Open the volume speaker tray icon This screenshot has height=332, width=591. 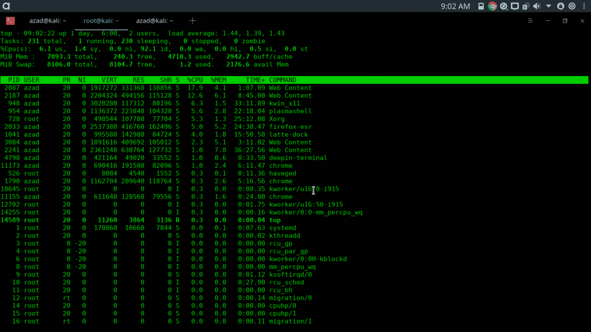(537, 6)
